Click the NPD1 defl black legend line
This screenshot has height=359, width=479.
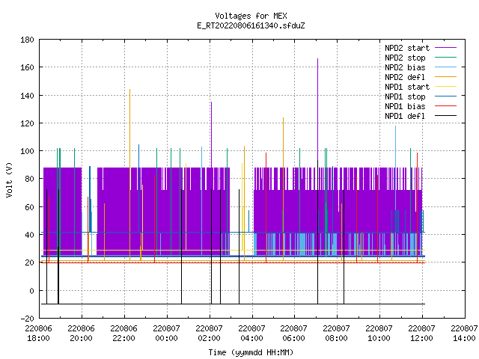click(445, 116)
